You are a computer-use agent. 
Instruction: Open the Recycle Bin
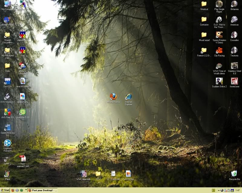pyautogui.click(x=234, y=176)
